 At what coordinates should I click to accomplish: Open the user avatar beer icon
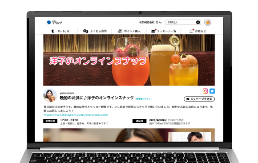[x=208, y=22]
